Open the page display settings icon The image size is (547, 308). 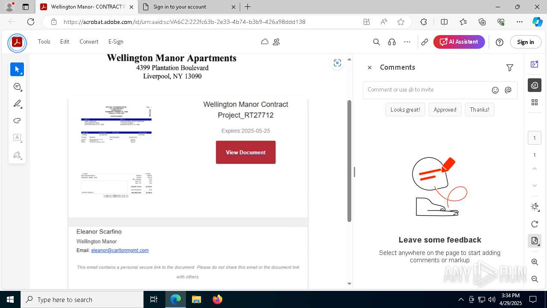point(535,241)
